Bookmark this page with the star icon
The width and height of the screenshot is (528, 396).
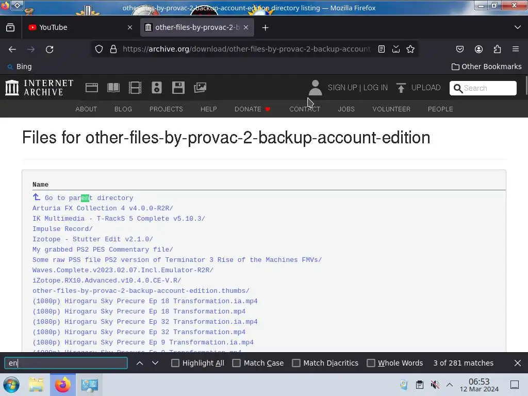pos(410,49)
